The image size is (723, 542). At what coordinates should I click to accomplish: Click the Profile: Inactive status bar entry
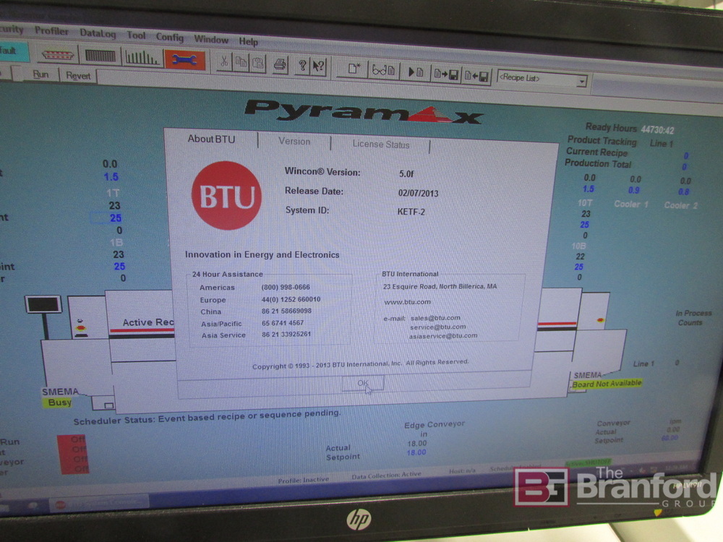tap(304, 480)
